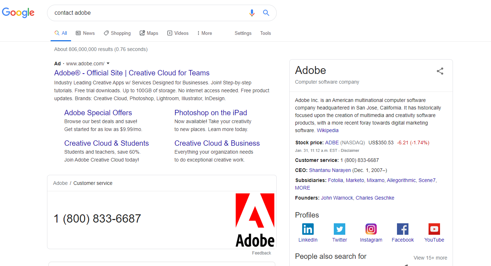This screenshot has width=491, height=266.
Task: Click the knowledge panel Customer service number
Action: point(359,160)
